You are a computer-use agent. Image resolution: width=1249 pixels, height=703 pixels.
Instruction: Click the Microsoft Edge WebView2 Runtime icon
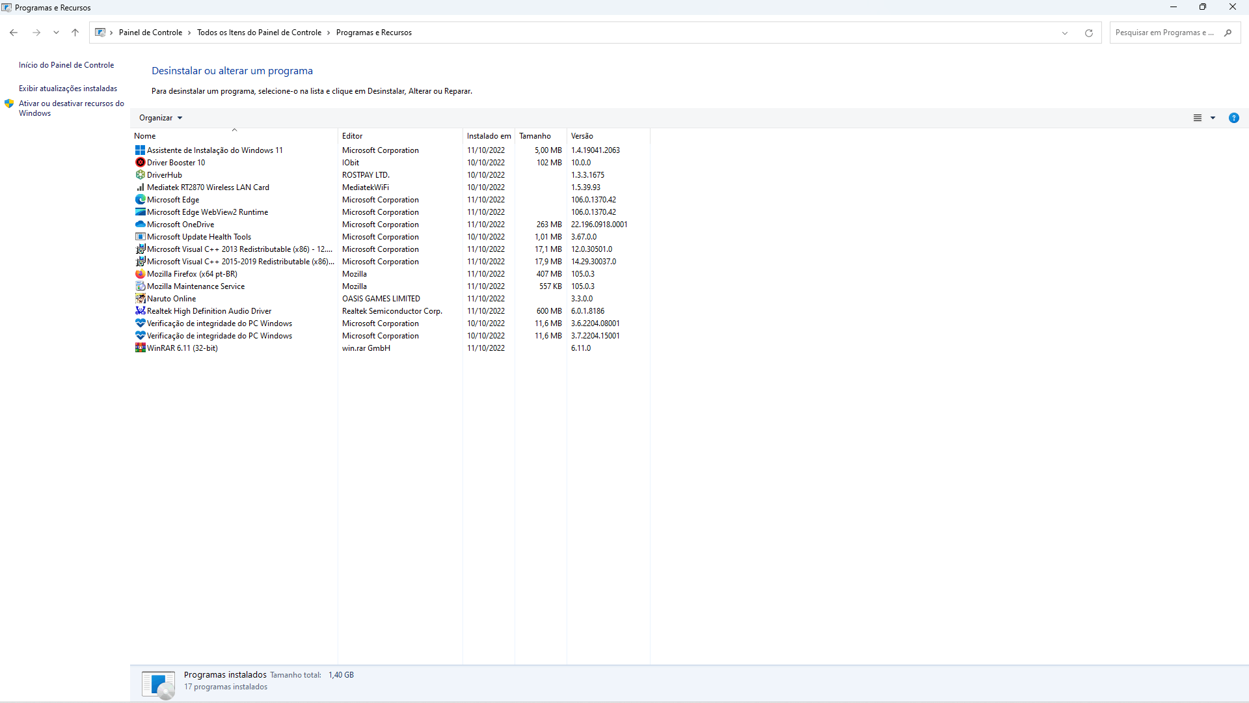[x=140, y=212]
